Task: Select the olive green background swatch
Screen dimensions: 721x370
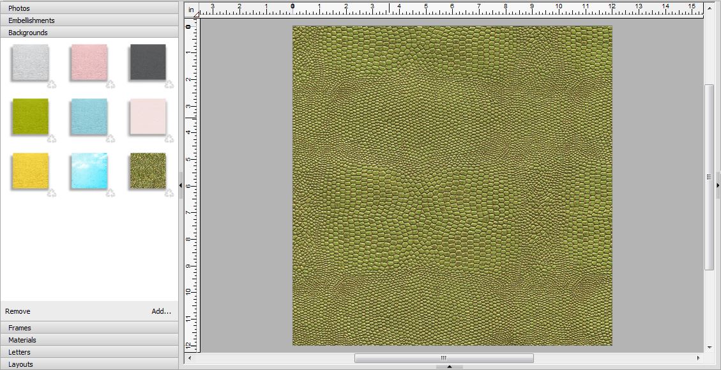Action: click(x=30, y=116)
